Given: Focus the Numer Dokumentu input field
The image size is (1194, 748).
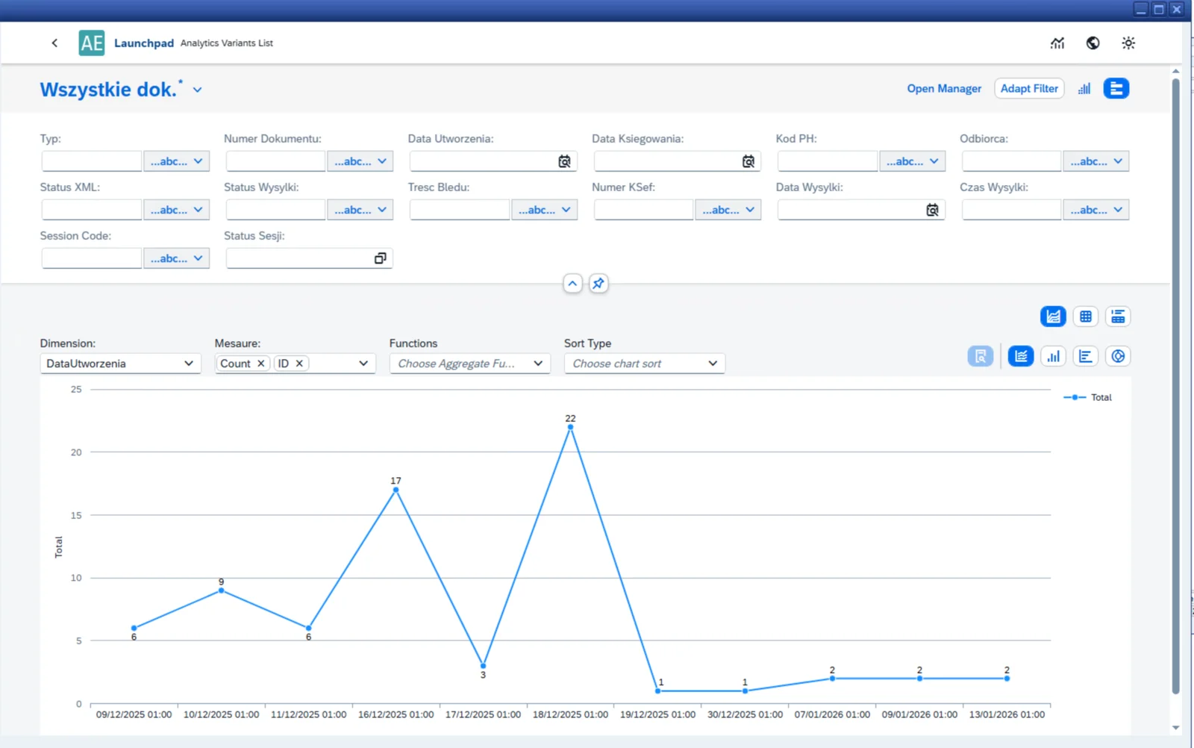Looking at the screenshot, I should (x=275, y=161).
